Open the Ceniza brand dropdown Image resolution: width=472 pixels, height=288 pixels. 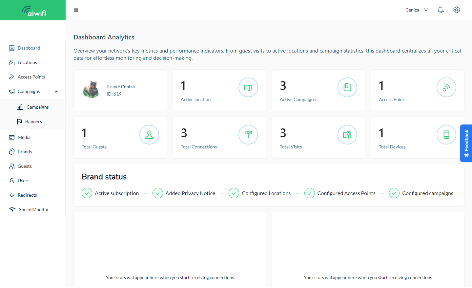[x=417, y=10]
